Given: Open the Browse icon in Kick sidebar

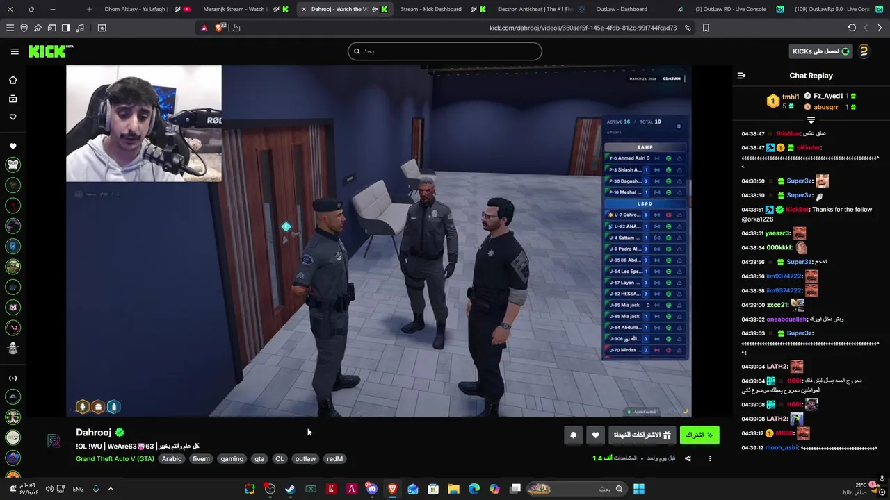Looking at the screenshot, I should pyautogui.click(x=13, y=99).
